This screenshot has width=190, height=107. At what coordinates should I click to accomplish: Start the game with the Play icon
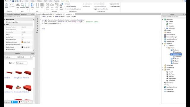point(32,5)
